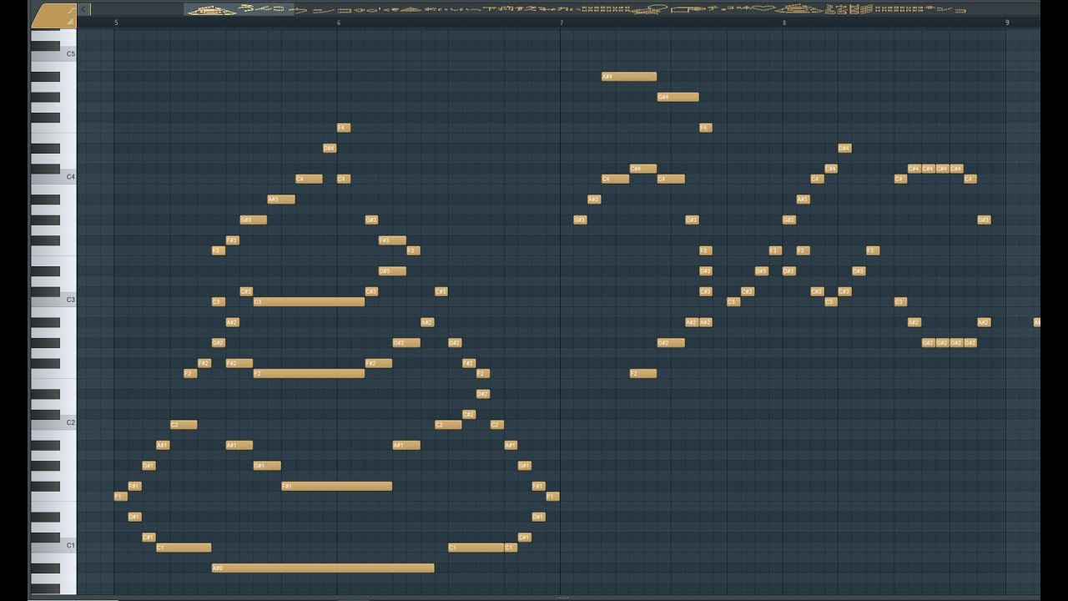The width and height of the screenshot is (1068, 601).
Task: Click the highlighted region of the note overview minimap
Action: 576,9
